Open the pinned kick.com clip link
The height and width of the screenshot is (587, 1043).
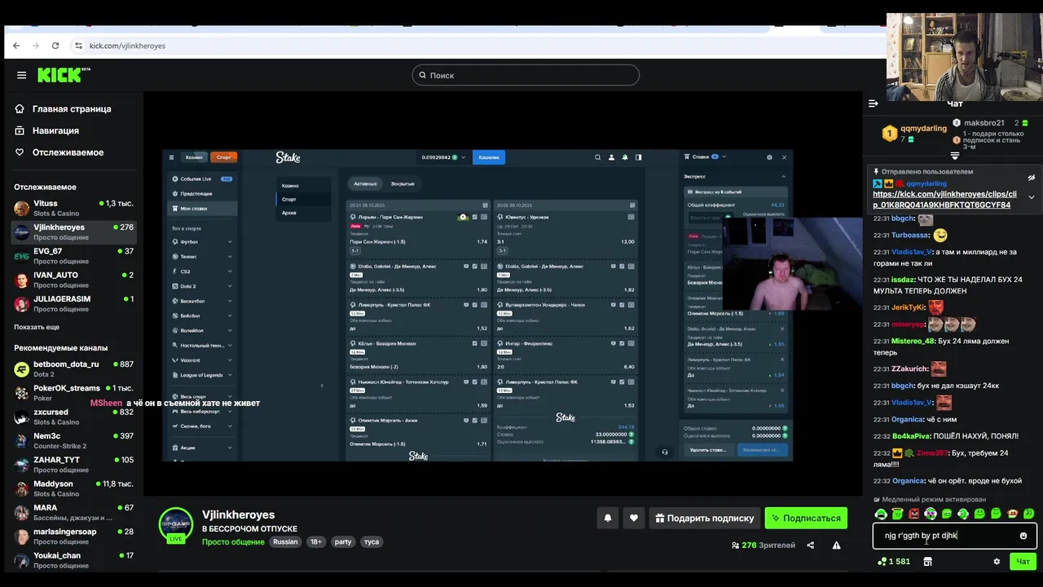click(x=944, y=200)
